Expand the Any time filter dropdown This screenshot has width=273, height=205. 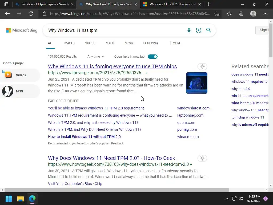(x=96, y=57)
